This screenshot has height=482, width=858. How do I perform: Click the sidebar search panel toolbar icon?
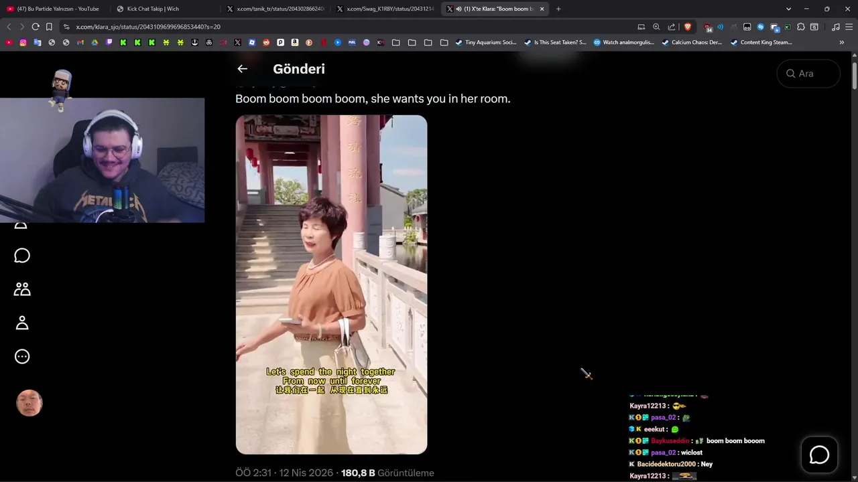(x=814, y=27)
